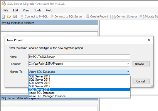Open the Tools menu
158x111 pixels.
(x=38, y=10)
